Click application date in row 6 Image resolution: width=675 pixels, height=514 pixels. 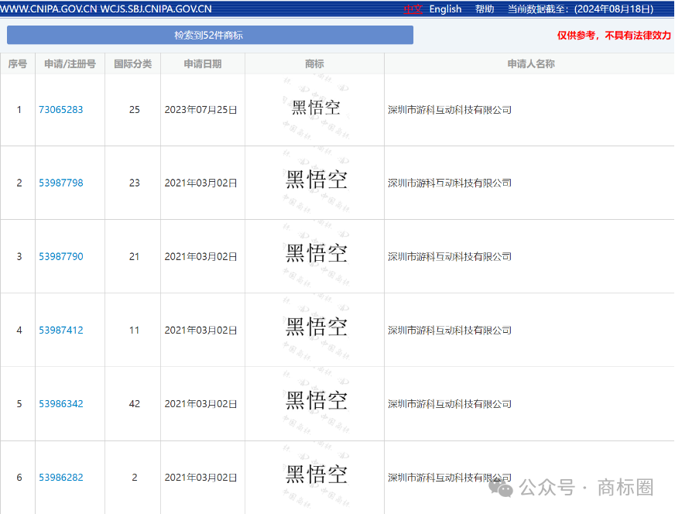coord(200,478)
